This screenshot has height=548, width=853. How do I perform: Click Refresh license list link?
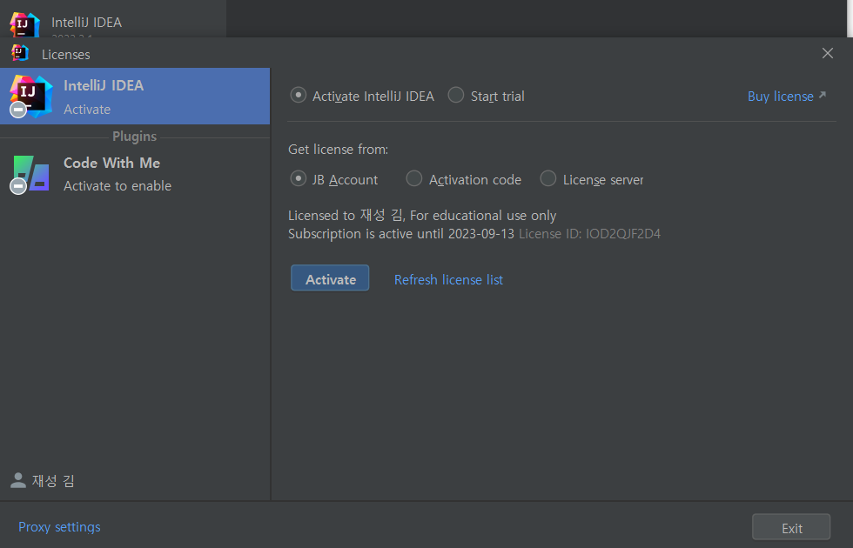(x=448, y=279)
